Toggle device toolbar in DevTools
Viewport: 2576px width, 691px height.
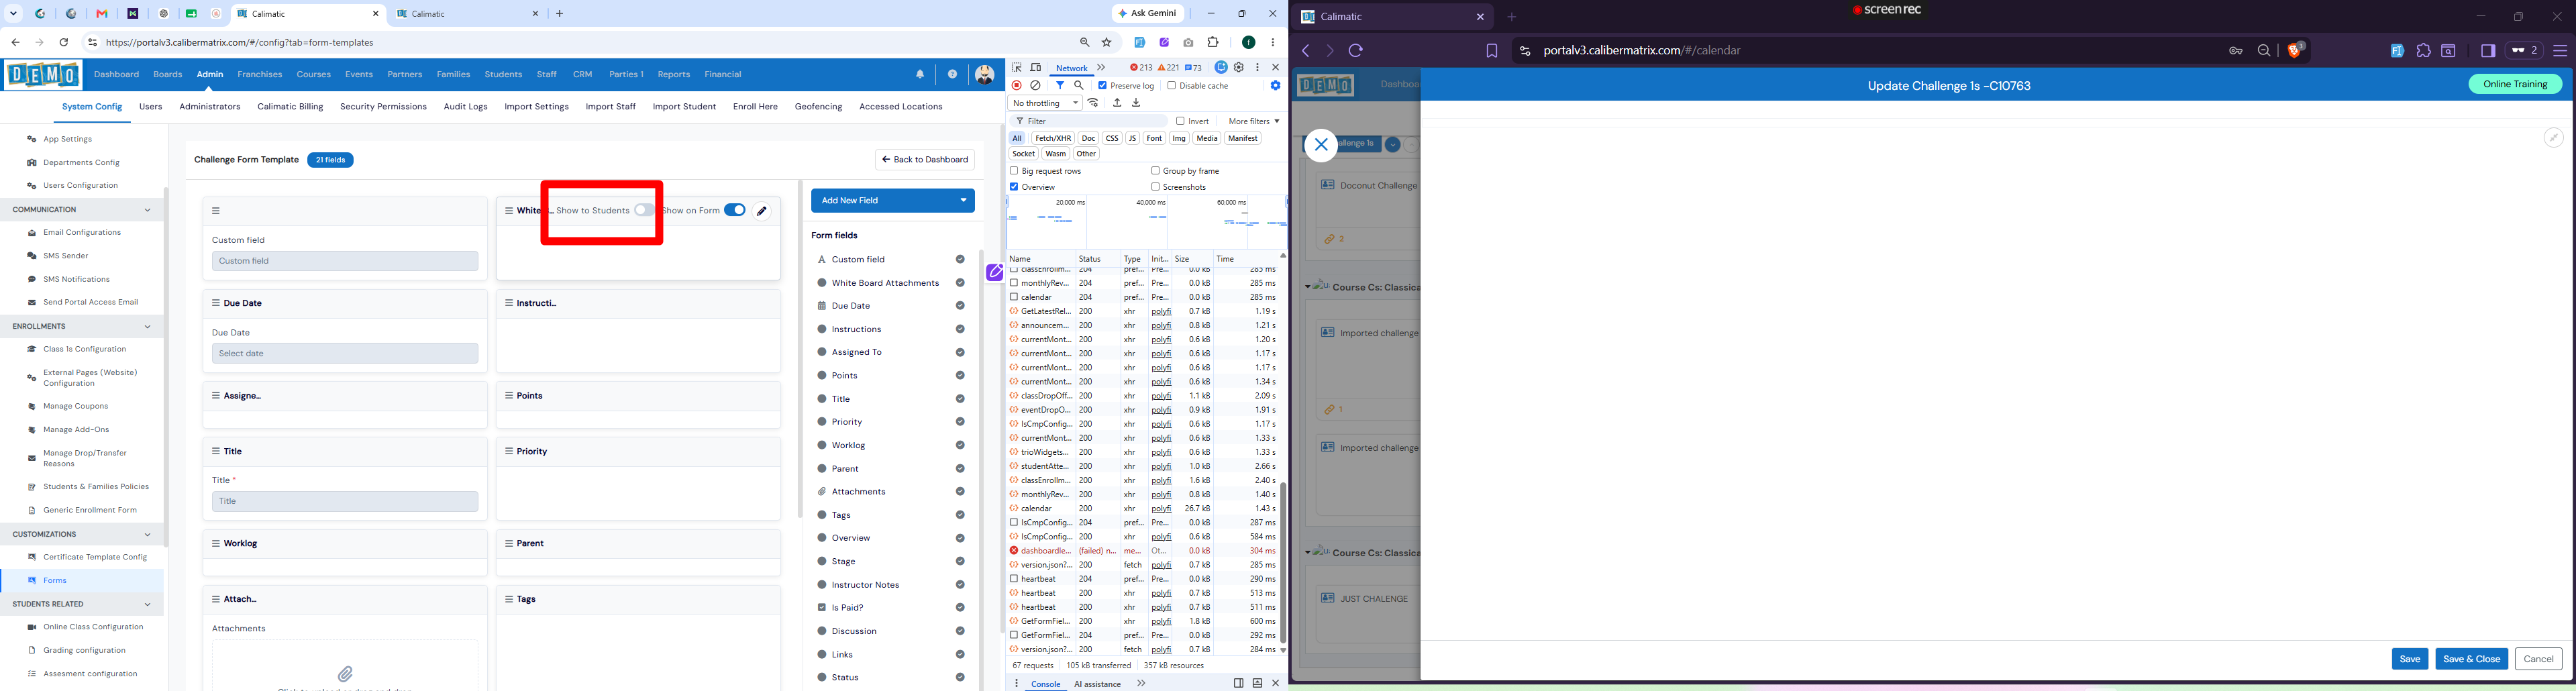(x=1036, y=68)
